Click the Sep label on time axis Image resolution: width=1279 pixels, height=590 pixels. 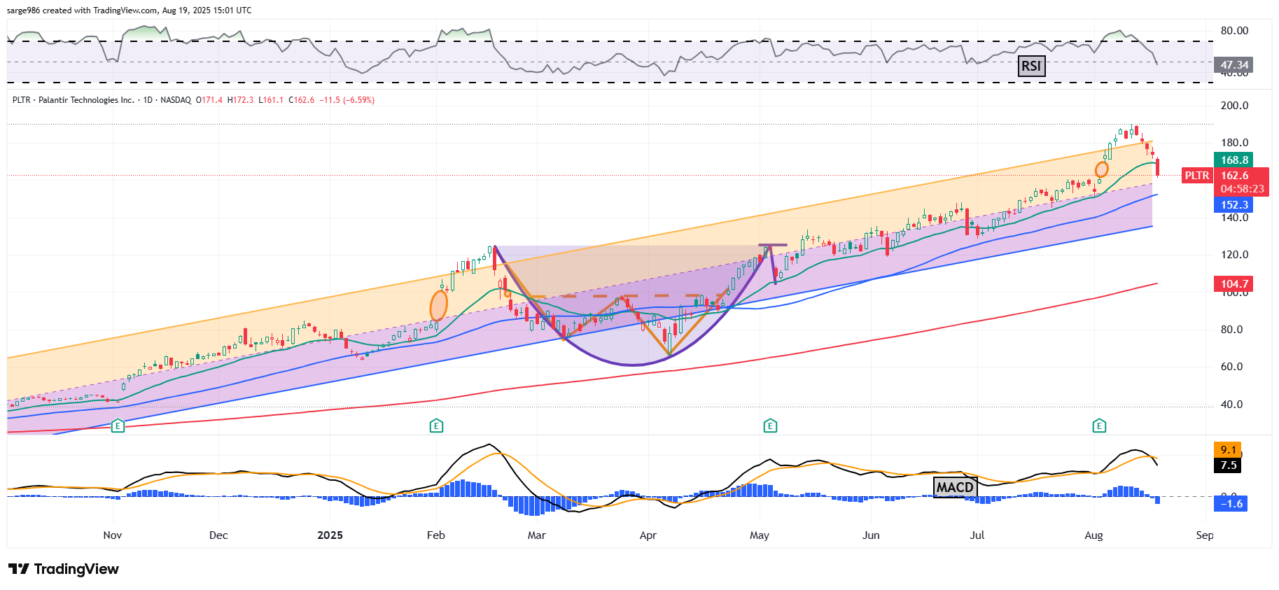[x=1204, y=535]
